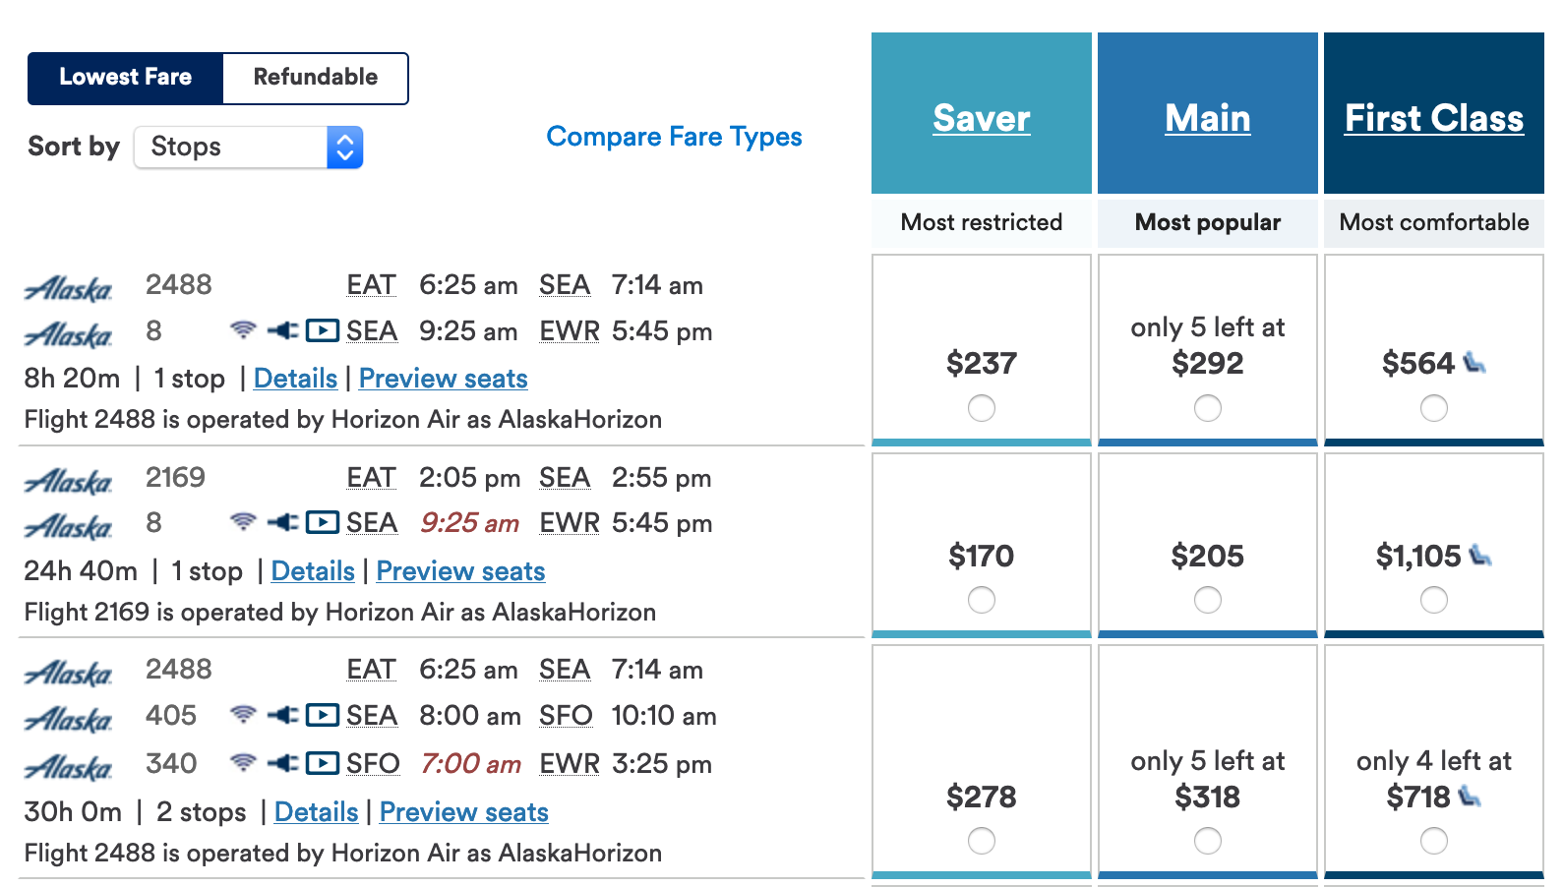Expand Details for the 8h 20m itinerary
1564x887 pixels.
pyautogui.click(x=295, y=379)
